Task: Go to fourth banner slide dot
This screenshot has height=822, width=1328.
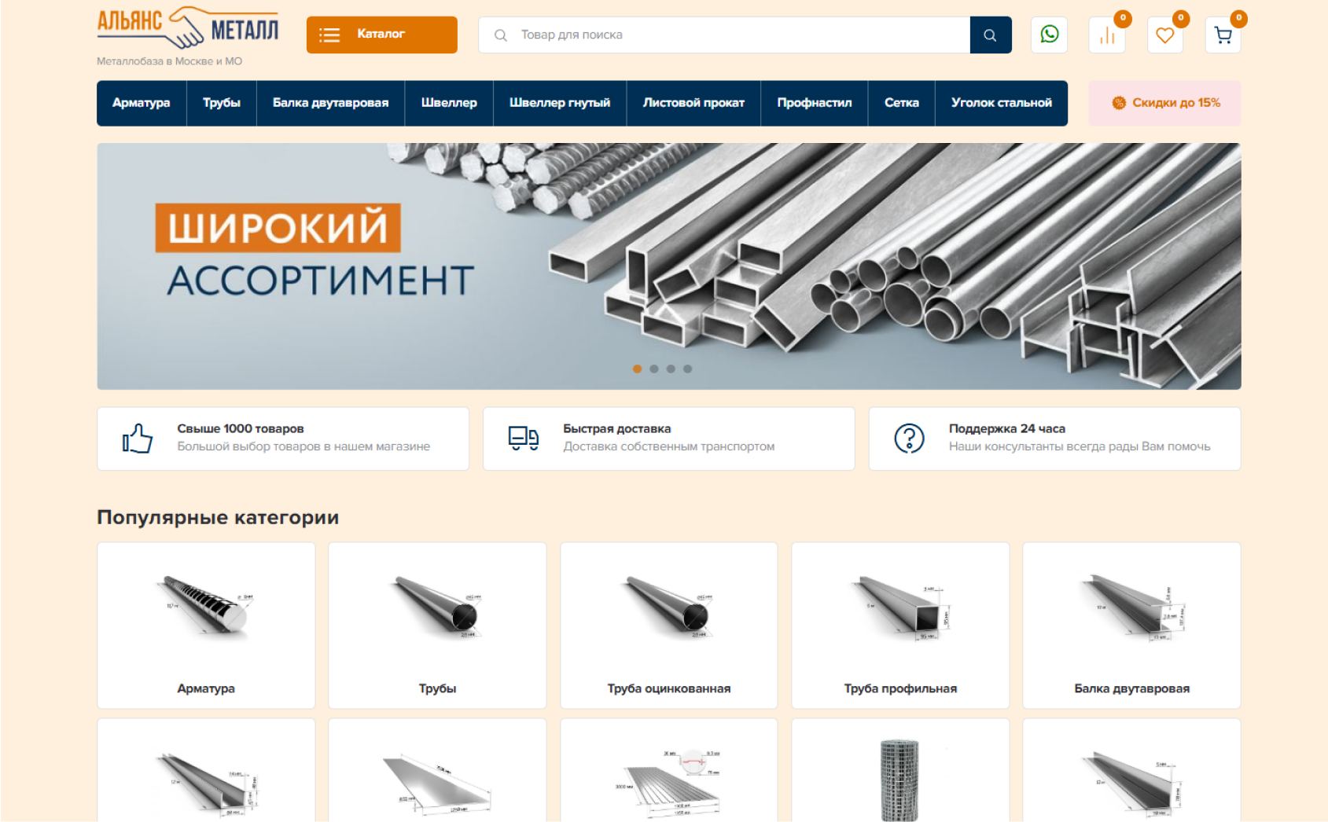Action: (687, 369)
